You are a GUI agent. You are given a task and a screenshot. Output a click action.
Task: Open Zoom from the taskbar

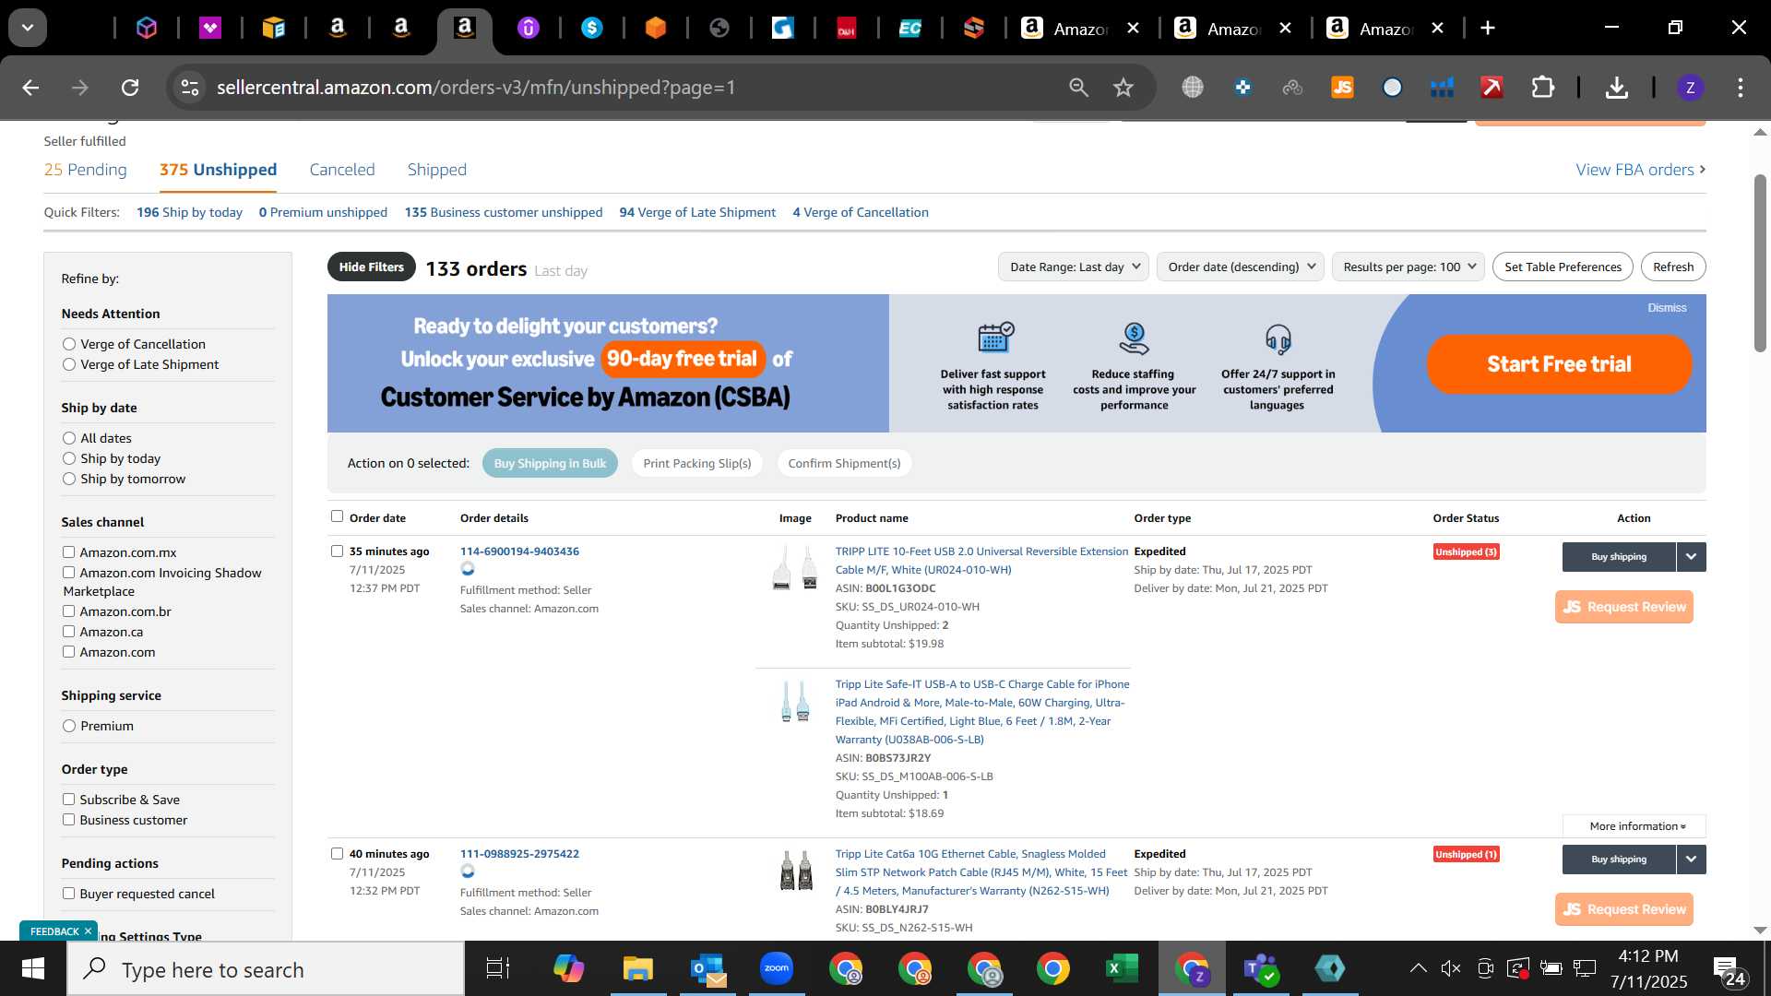777,969
